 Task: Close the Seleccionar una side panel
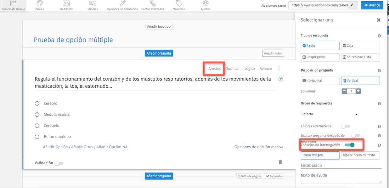click(379, 20)
